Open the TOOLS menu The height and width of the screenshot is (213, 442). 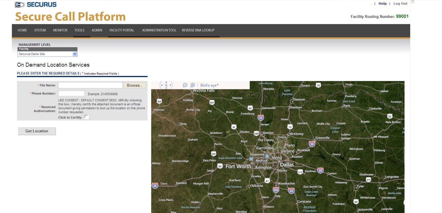[79, 30]
